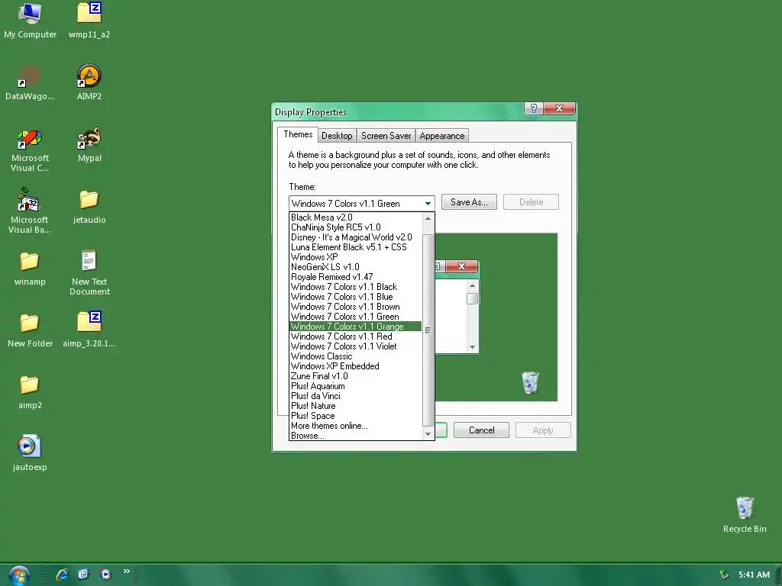Choose Disney - It's a Magical World v2.0
782x586 pixels.
[355, 237]
